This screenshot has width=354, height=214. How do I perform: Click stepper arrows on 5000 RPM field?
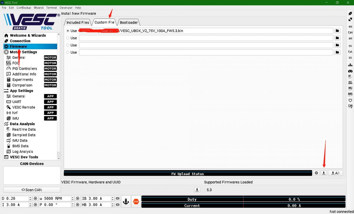click(x=72, y=198)
